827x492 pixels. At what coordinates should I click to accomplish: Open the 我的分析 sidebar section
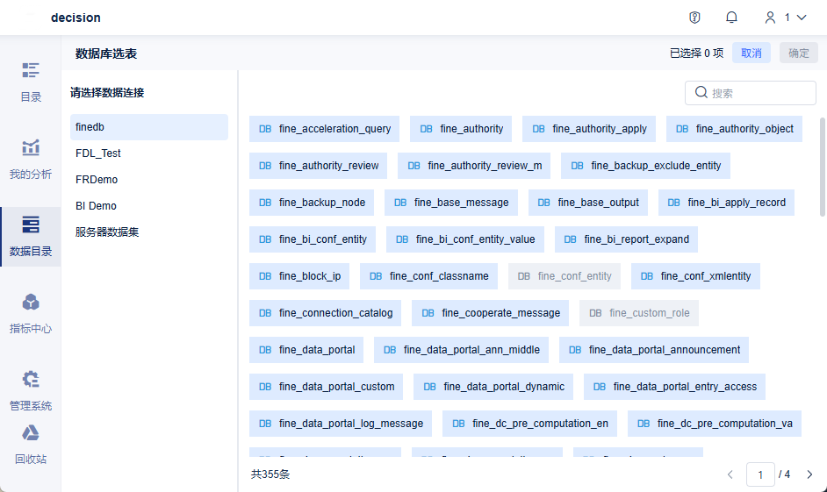[x=31, y=160]
